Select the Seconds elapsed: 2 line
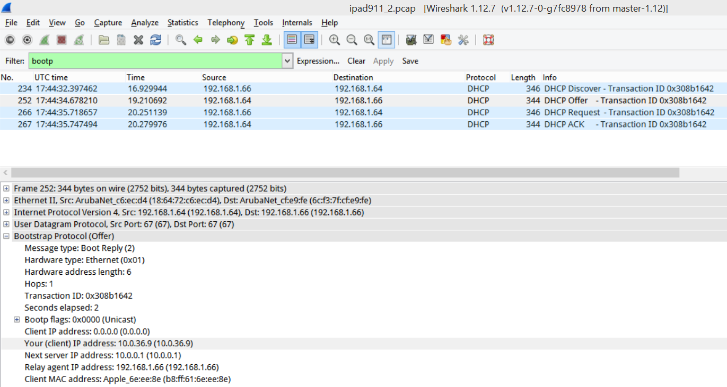 [x=62, y=308]
